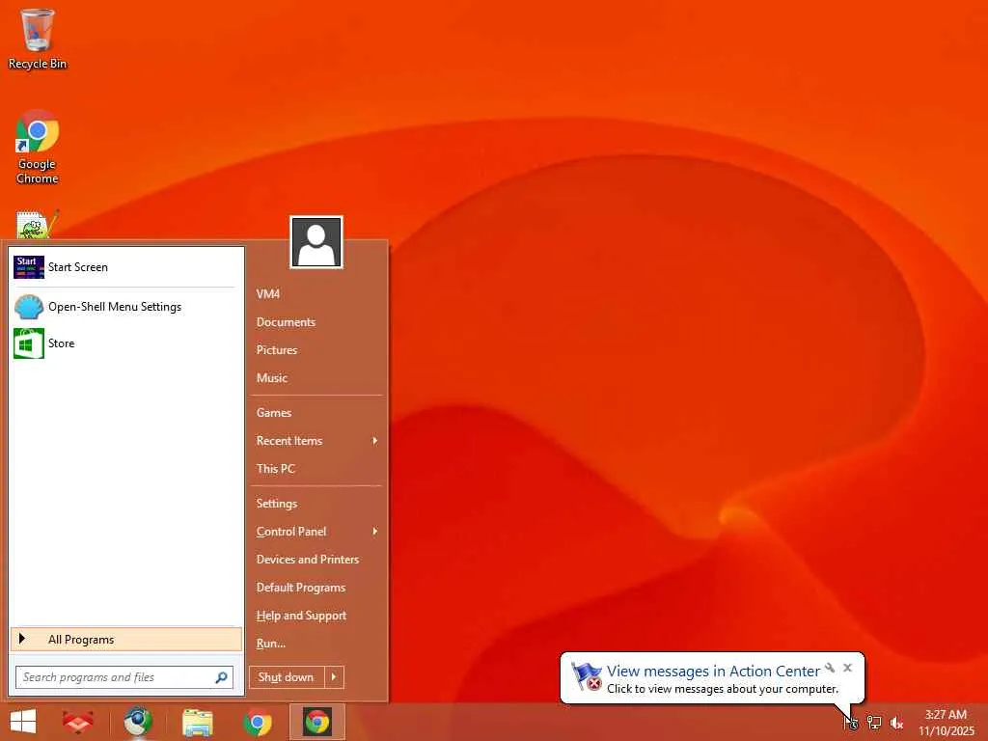988x741 pixels.
Task: Click the Action Center flag tray icon
Action: click(851, 723)
